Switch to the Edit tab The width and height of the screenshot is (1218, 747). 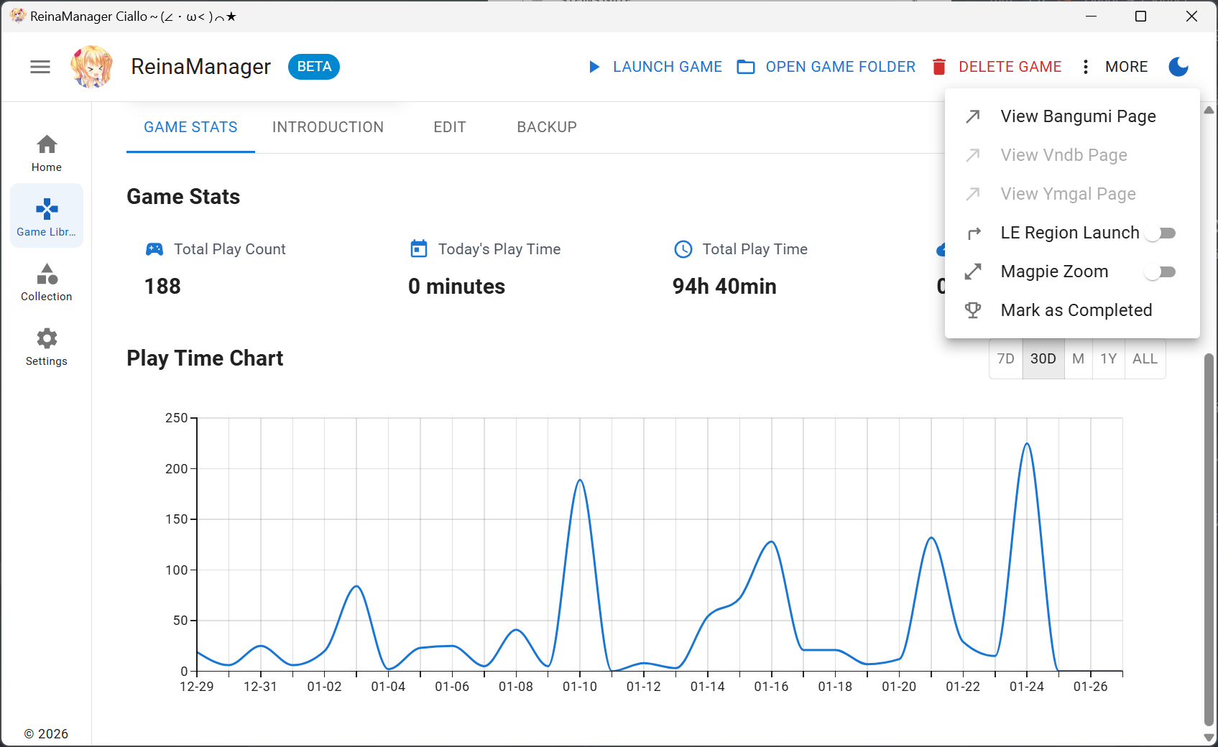(450, 127)
